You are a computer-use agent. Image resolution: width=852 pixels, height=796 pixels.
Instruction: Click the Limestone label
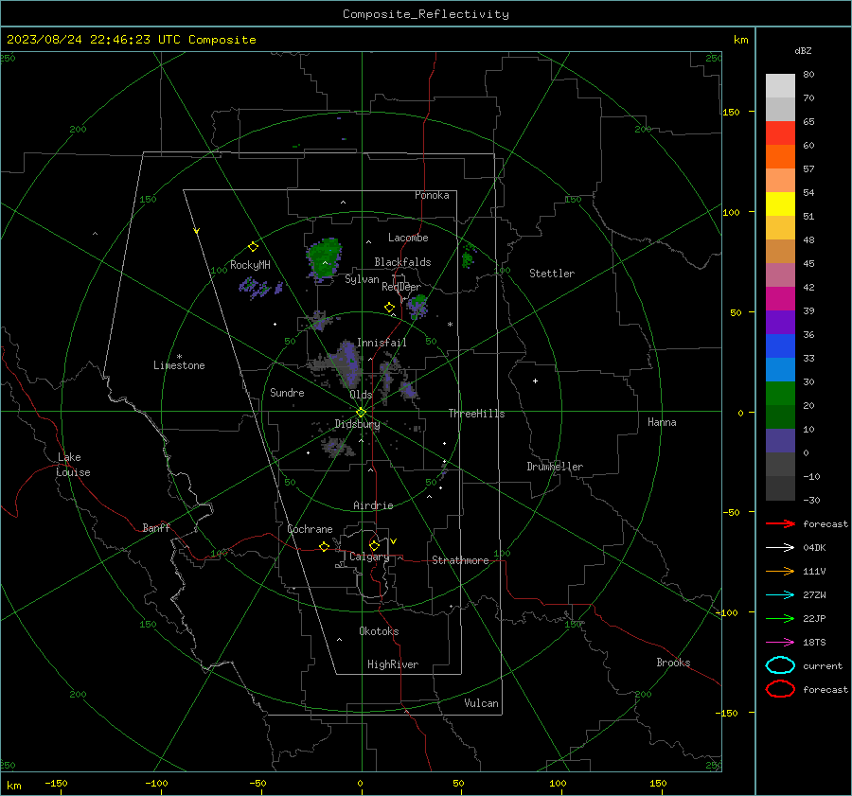click(179, 365)
